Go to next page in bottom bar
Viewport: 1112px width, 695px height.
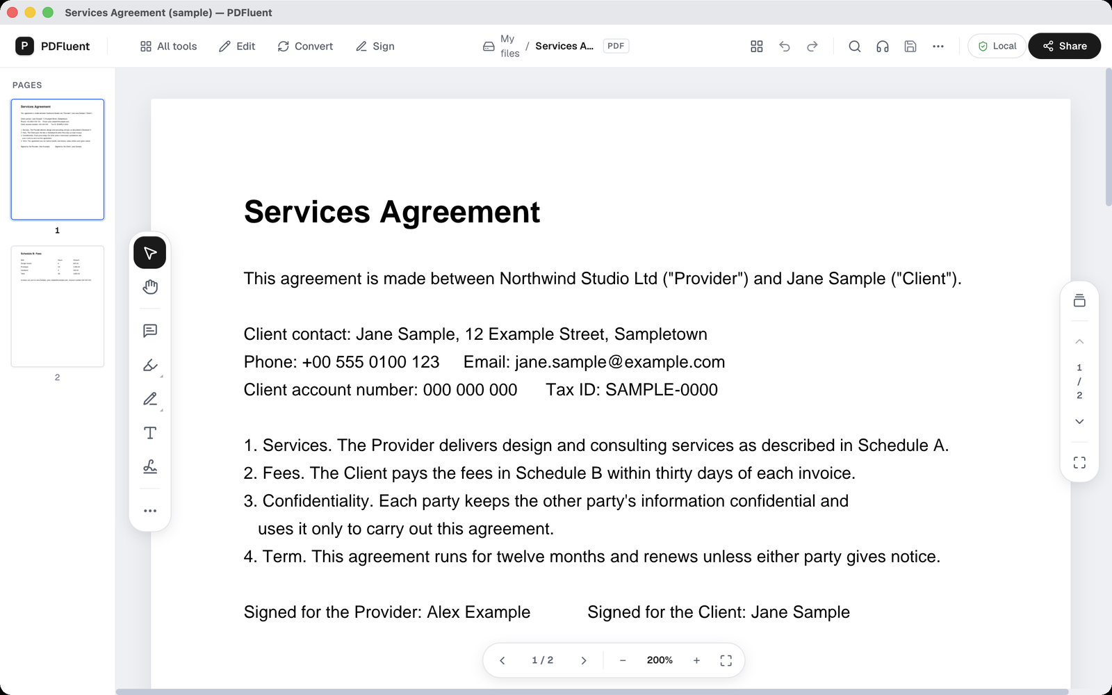click(584, 660)
